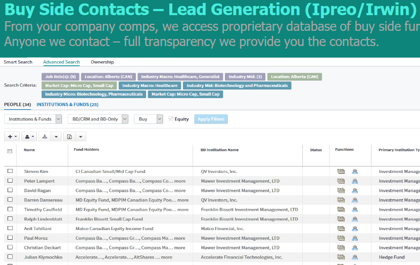Open Darren Dansereau's contact card icon
The height and width of the screenshot is (265, 420).
click(x=341, y=200)
